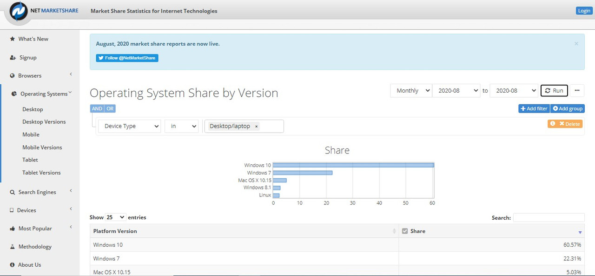Click Follow @NetMarketShare Twitter button

[127, 58]
